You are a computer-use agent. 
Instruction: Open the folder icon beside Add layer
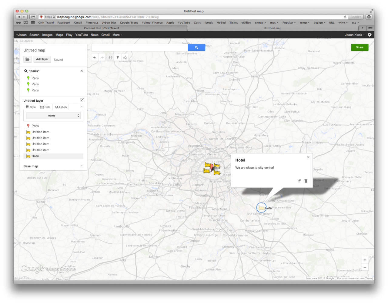point(28,59)
